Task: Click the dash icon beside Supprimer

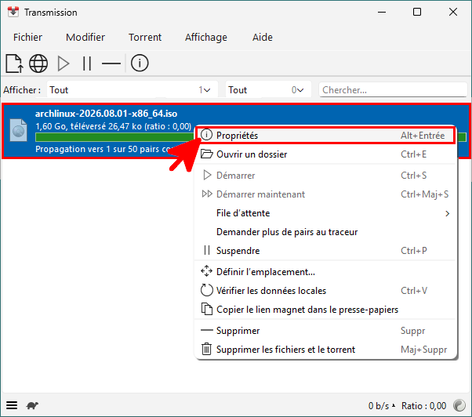Action: [206, 330]
